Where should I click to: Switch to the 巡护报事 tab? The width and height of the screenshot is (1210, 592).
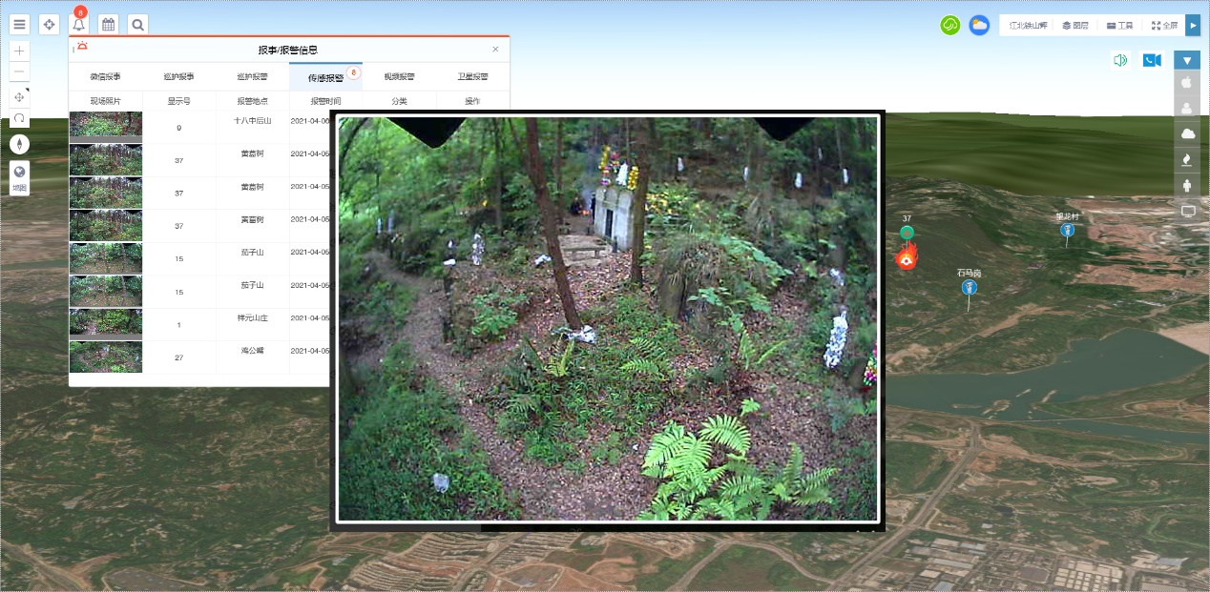[178, 76]
